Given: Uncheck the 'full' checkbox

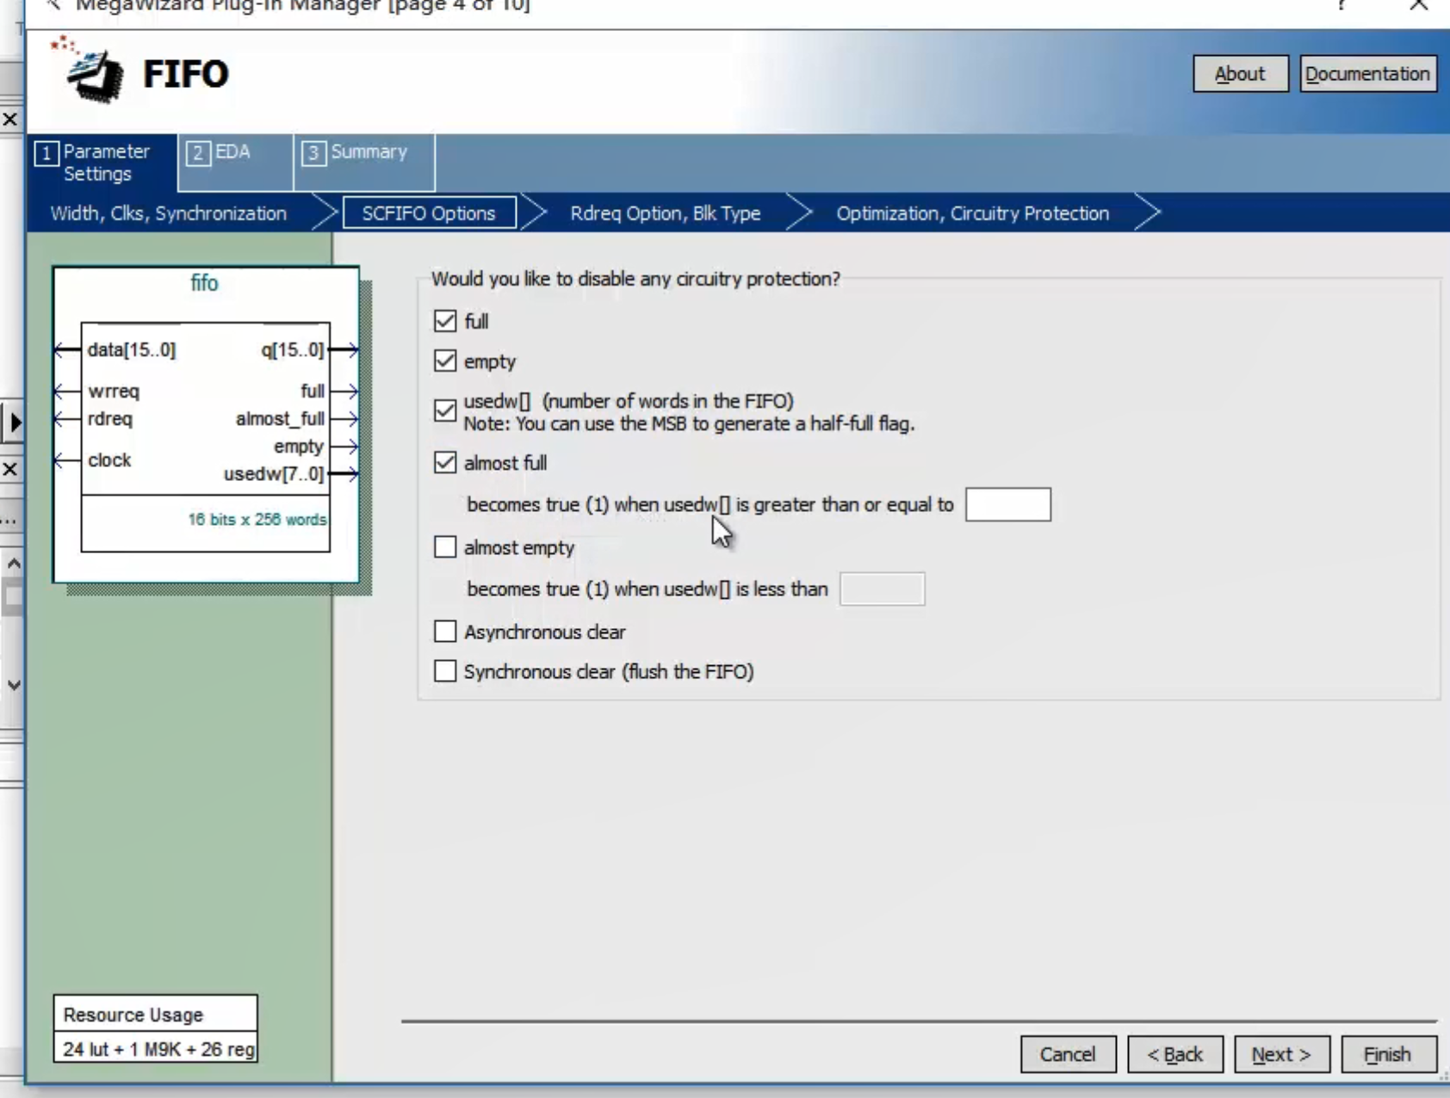Looking at the screenshot, I should (x=445, y=321).
